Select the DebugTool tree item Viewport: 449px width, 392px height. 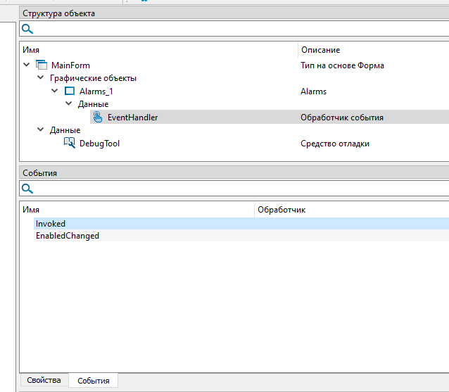click(x=95, y=144)
